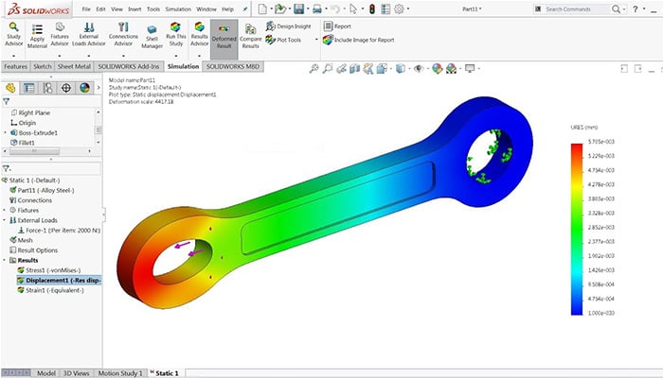
Task: Click the Search Commands field
Action: (x=572, y=9)
